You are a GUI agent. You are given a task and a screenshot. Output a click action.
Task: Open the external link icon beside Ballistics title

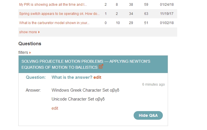pyautogui.click(x=101, y=66)
